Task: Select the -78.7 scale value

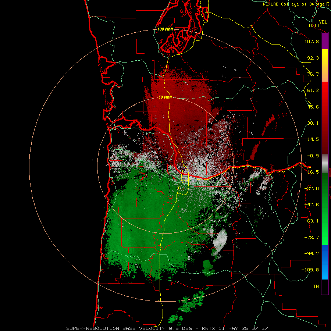Action: [x=312, y=238]
